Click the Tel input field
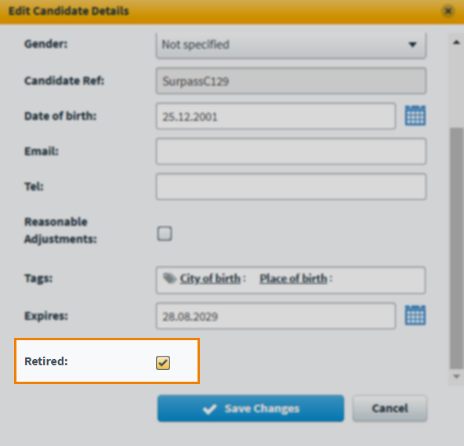464x446 pixels. click(291, 187)
